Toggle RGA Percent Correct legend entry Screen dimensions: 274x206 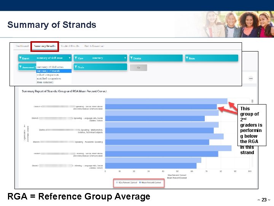coord(126,182)
